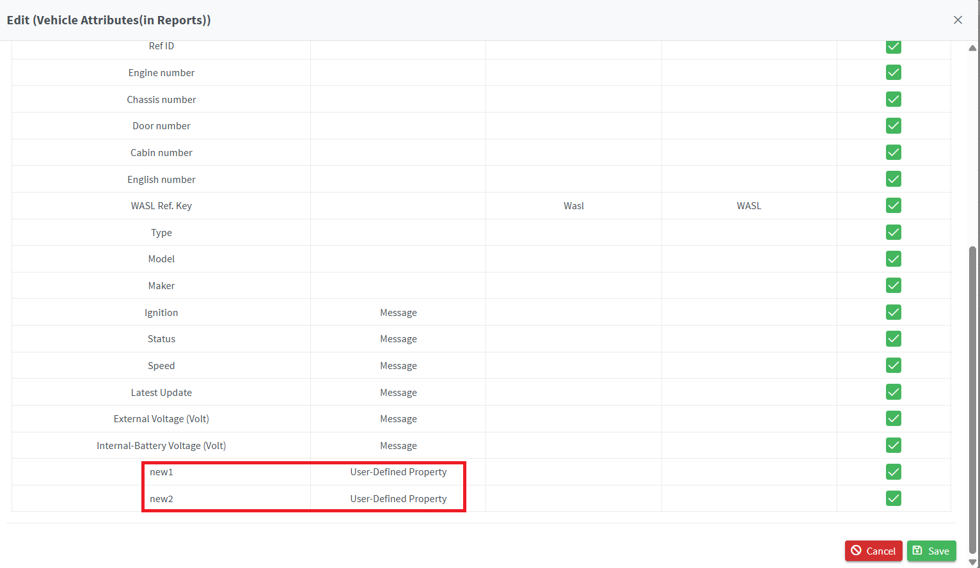This screenshot has width=980, height=568.
Task: Uncheck the Engine number checkbox
Action: point(893,73)
